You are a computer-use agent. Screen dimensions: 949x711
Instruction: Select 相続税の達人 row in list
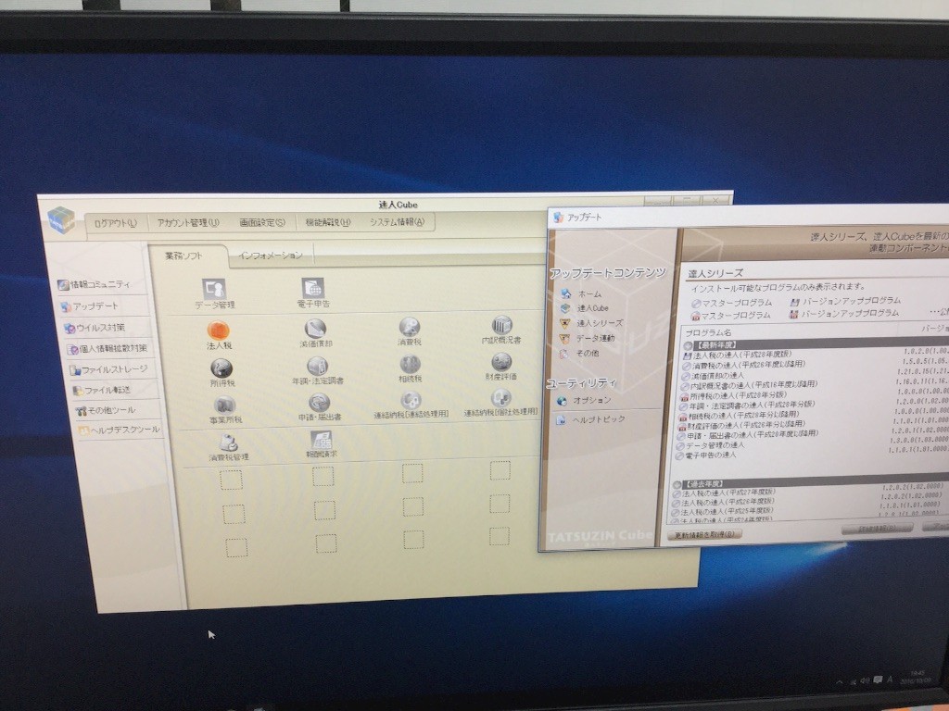pos(739,416)
